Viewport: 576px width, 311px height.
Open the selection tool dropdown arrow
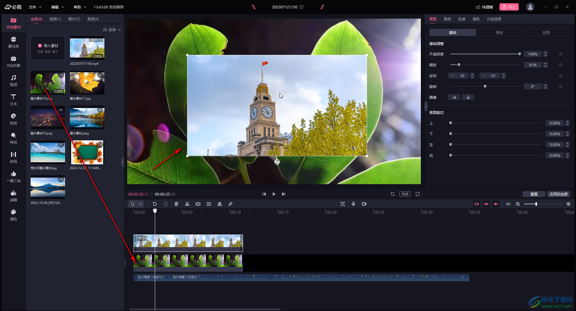(140, 204)
